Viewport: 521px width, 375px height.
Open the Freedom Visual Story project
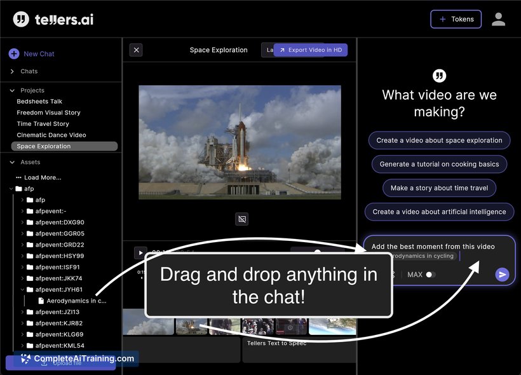point(48,112)
